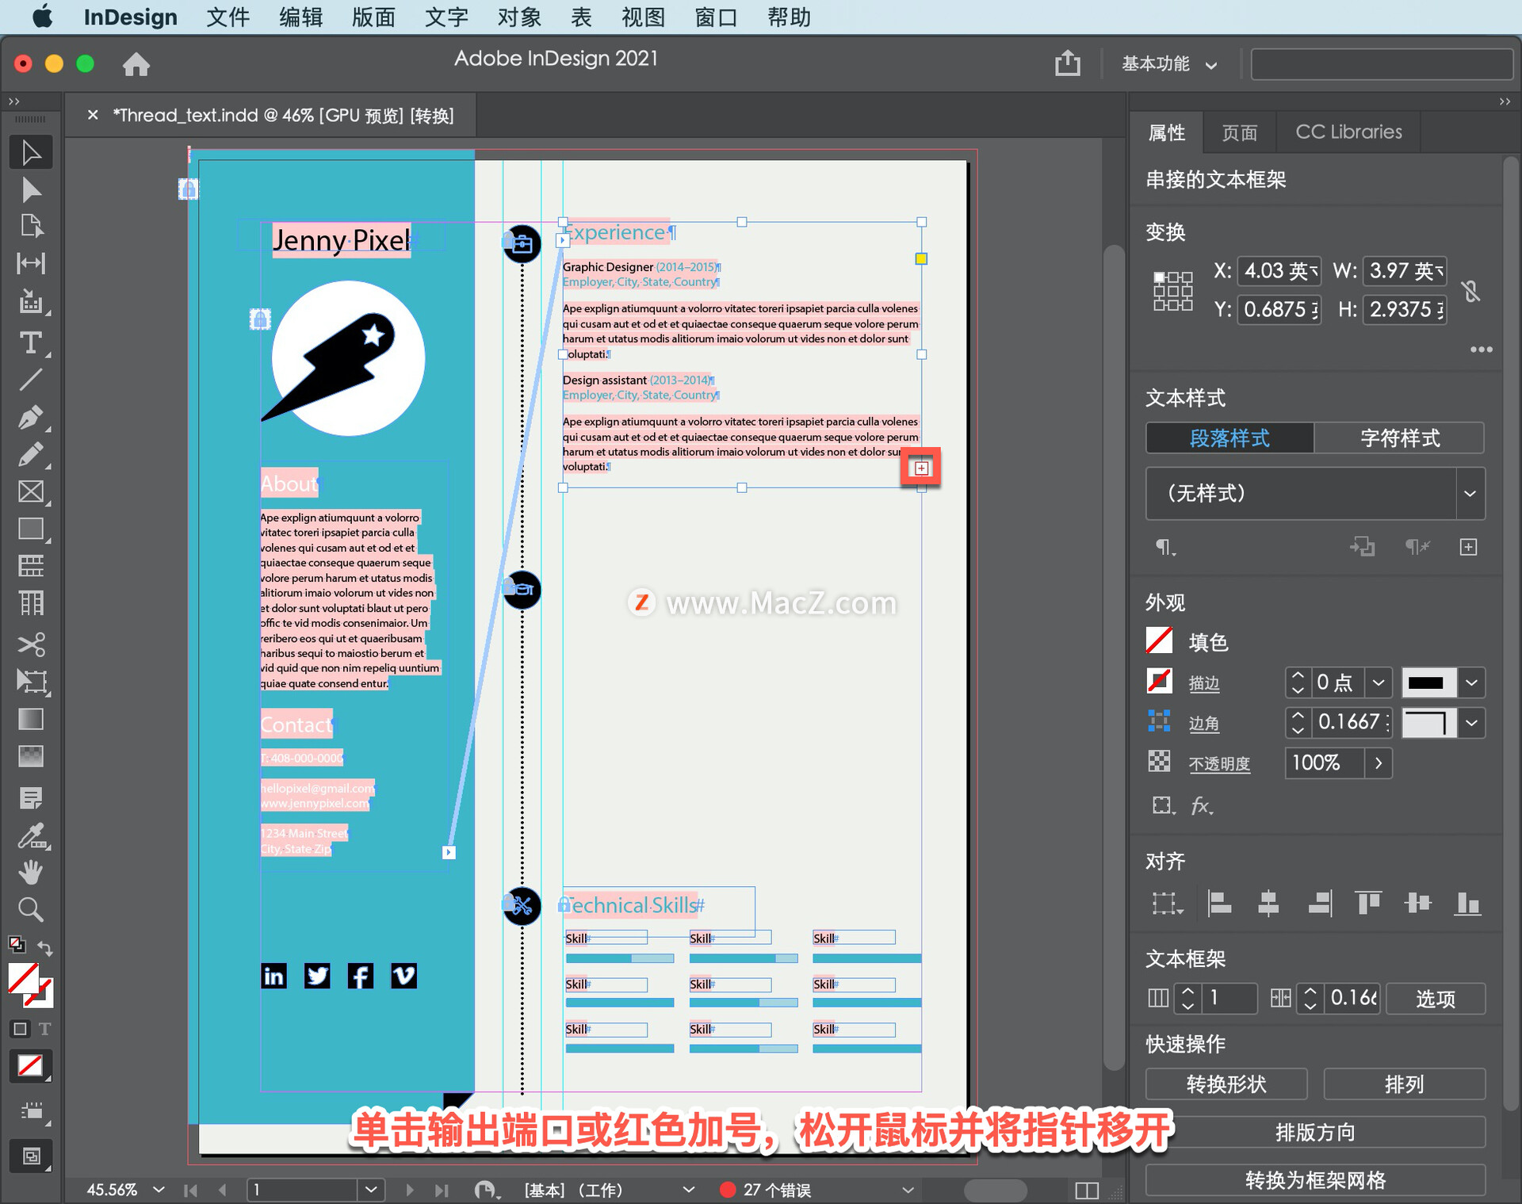This screenshot has height=1204, width=1522.
Task: Toggle formatting affects text button
Action: (x=44, y=1029)
